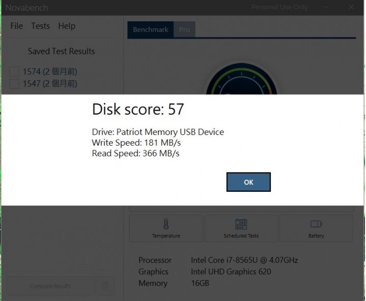This screenshot has width=366, height=301.
Task: Click 'Intel UHD Graphics 620' text
Action: tap(231, 272)
